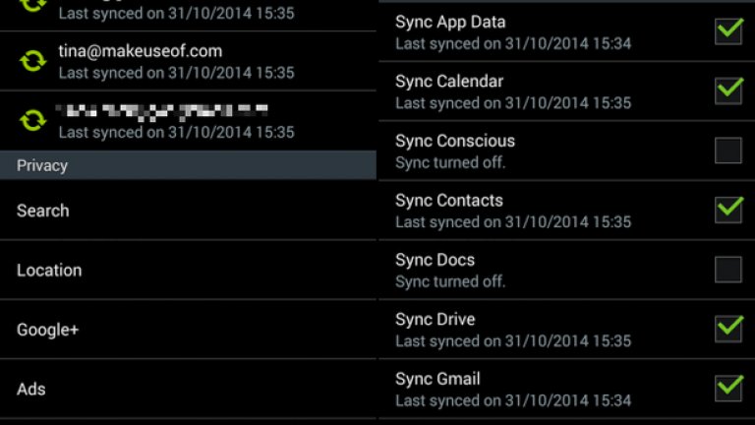Uncheck the Sync Gmail checkbox

[x=728, y=388]
